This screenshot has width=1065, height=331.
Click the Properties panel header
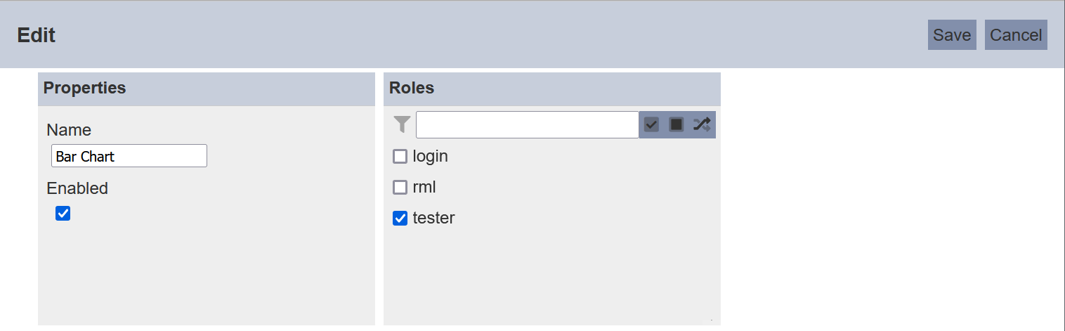[x=207, y=89]
